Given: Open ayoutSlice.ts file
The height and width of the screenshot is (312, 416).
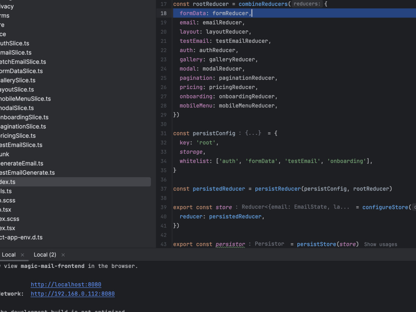Looking at the screenshot, I should tap(17, 90).
